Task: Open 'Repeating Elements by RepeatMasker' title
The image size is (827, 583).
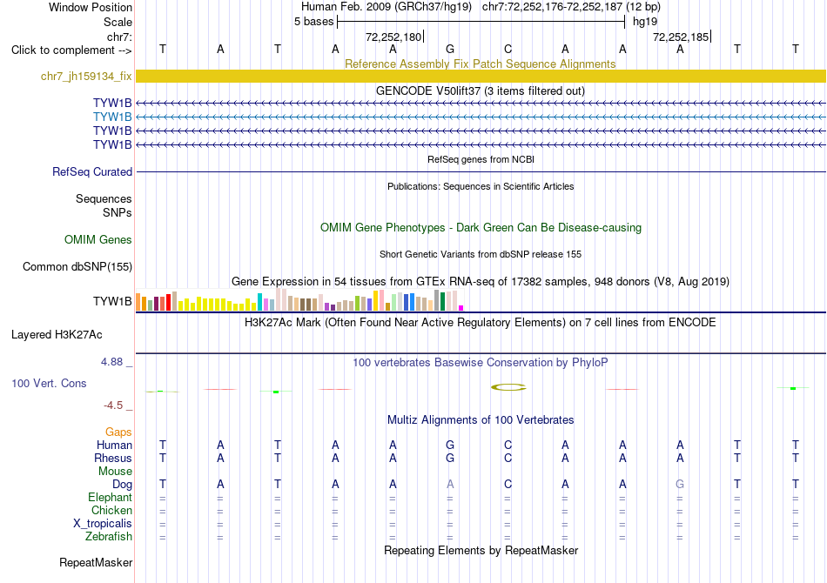Action: [x=481, y=550]
